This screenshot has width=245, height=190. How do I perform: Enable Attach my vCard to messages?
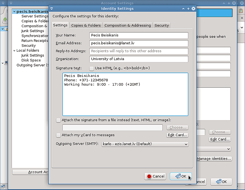(58, 135)
